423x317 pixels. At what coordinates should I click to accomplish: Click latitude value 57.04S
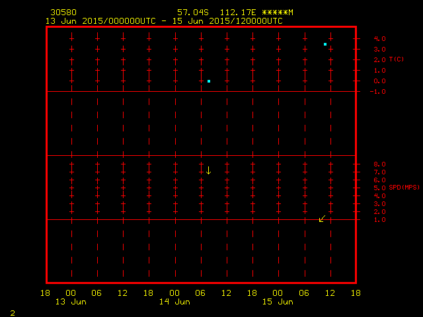[x=193, y=13]
